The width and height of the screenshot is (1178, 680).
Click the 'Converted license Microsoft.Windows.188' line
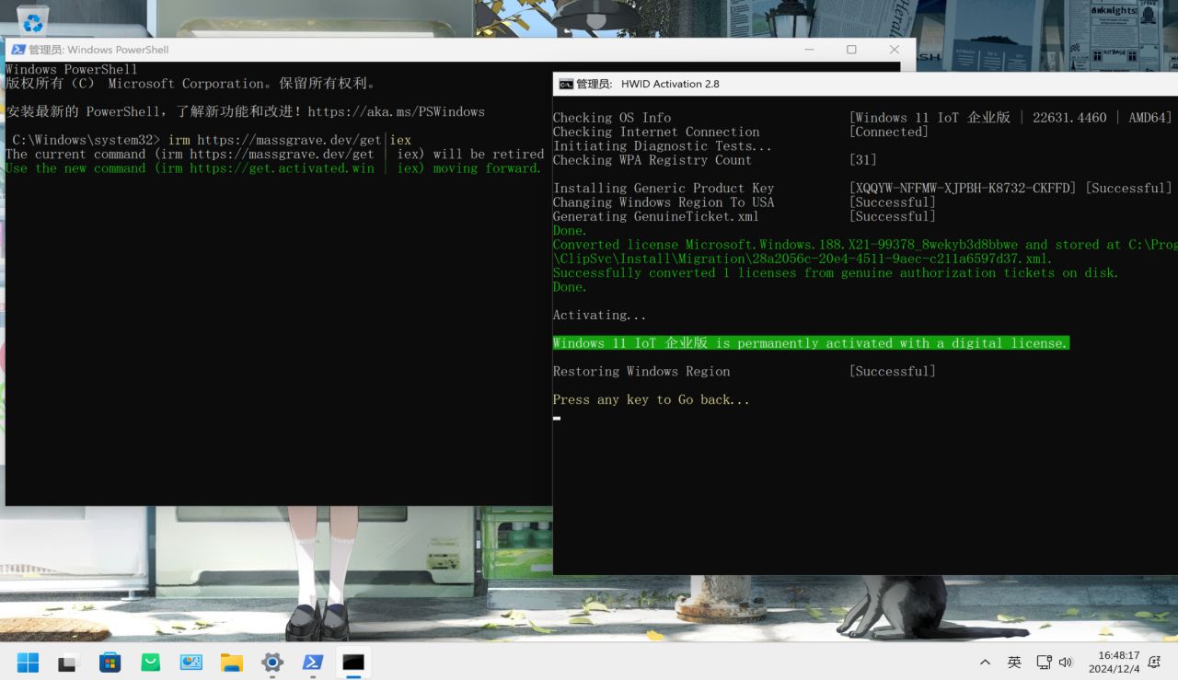865,245
